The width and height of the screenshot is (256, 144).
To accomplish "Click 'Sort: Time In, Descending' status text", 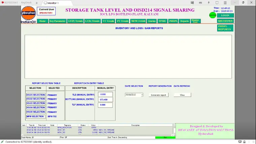I will (x=117, y=138).
